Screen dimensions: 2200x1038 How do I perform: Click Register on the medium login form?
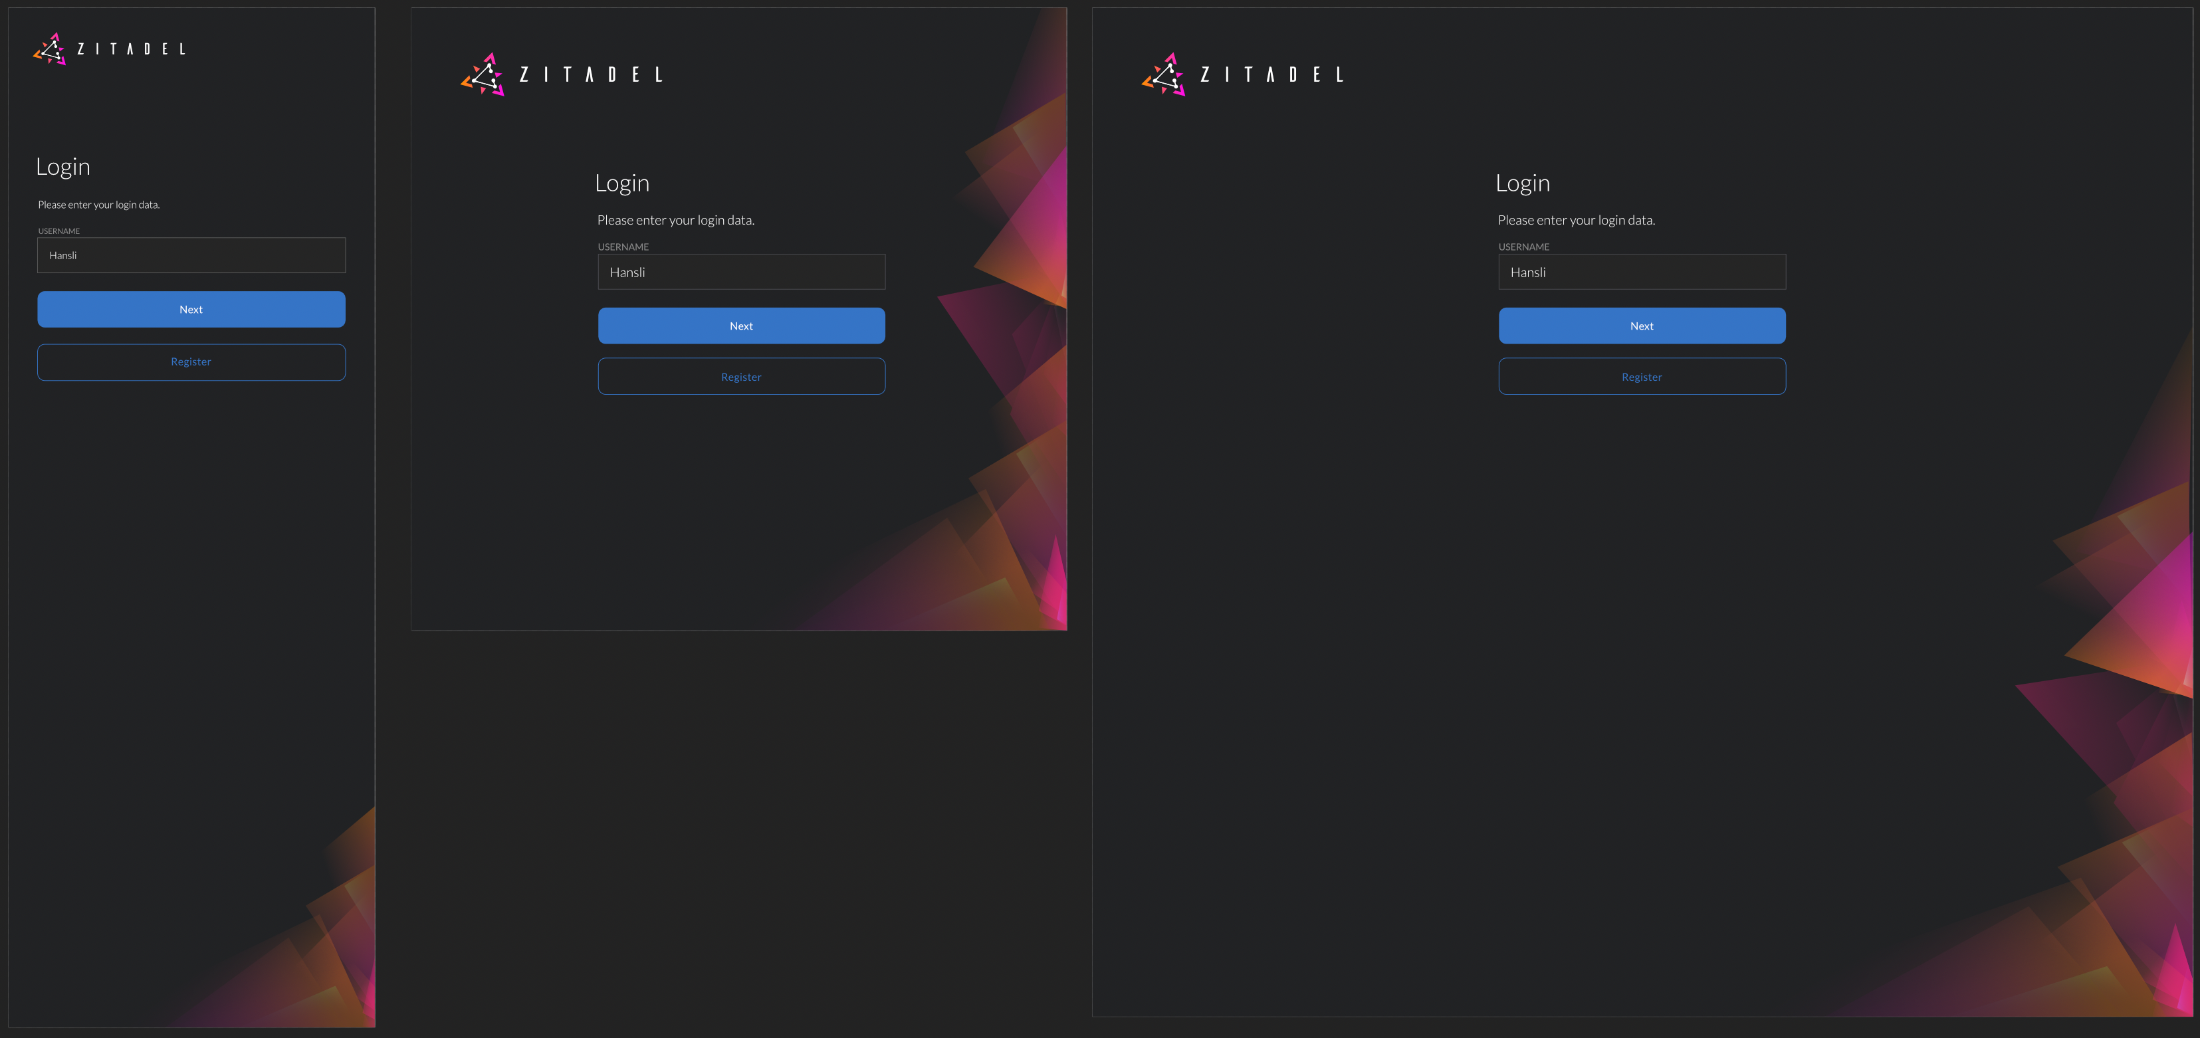[x=741, y=375]
